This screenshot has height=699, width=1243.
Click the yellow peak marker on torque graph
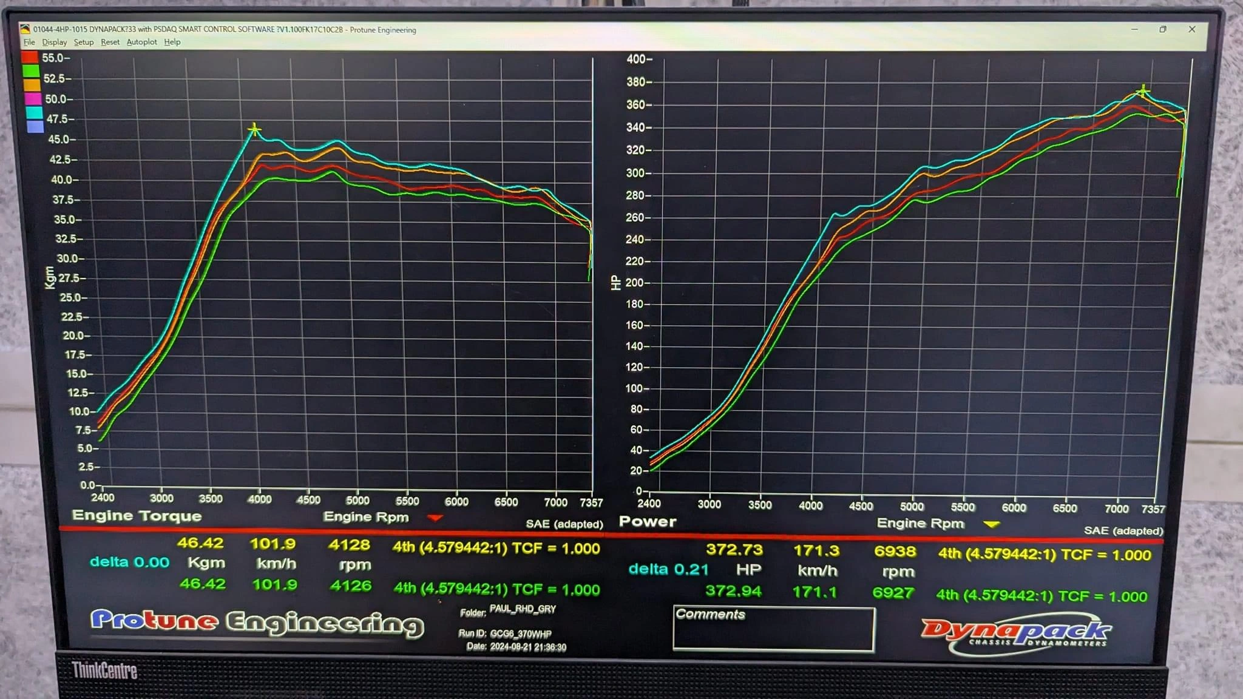254,129
